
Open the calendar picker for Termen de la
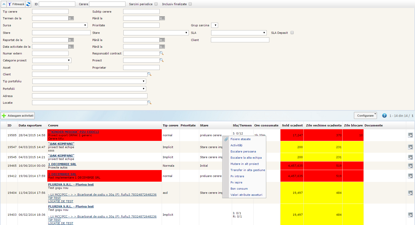71,18
